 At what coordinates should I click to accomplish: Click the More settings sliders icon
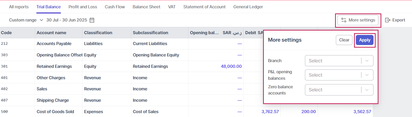tap(344, 20)
